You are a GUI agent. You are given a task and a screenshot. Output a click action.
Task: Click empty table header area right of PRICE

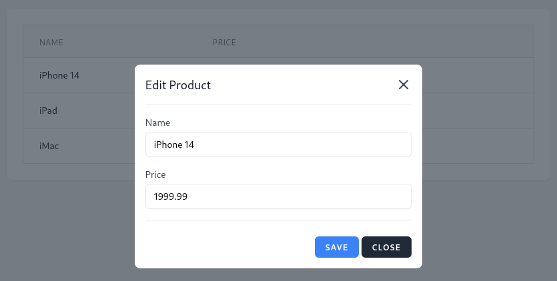(385, 41)
